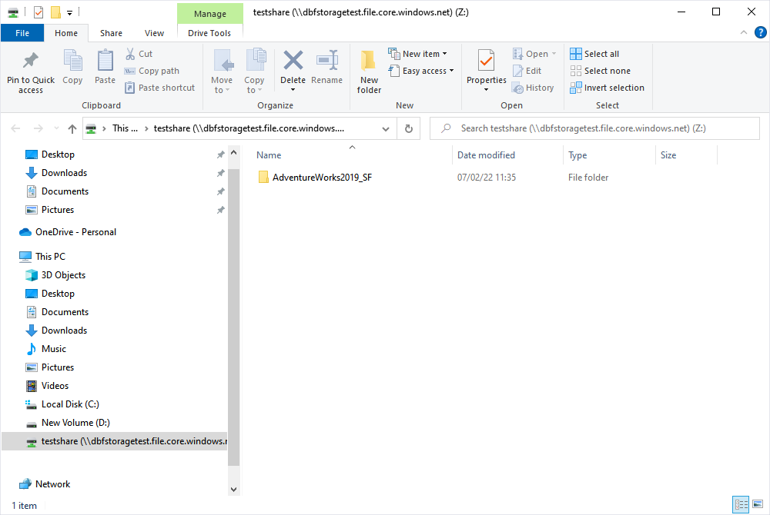The height and width of the screenshot is (515, 770).
Task: Click the Manage contextual tab
Action: click(x=210, y=14)
